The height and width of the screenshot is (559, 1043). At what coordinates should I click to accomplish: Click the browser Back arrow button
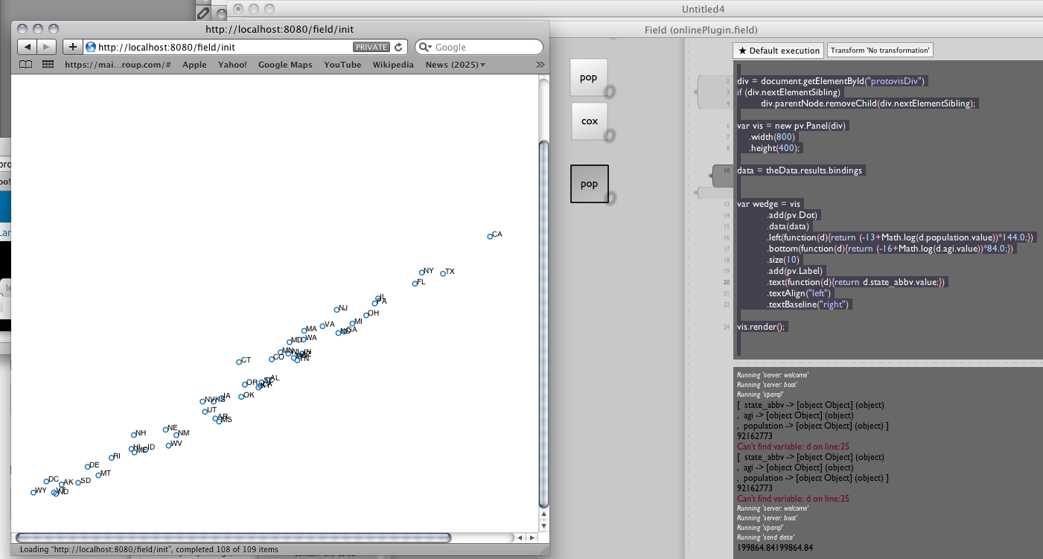pyautogui.click(x=28, y=47)
